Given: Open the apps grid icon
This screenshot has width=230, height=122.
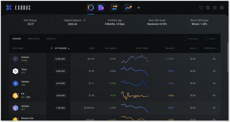Looking at the screenshot, I should [x=222, y=8].
